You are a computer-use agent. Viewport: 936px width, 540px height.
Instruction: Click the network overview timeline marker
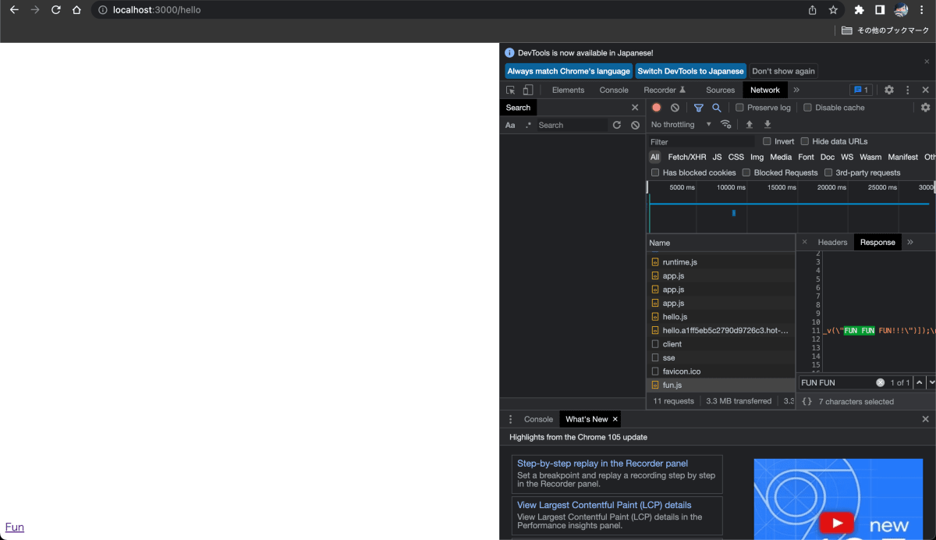[x=734, y=212]
